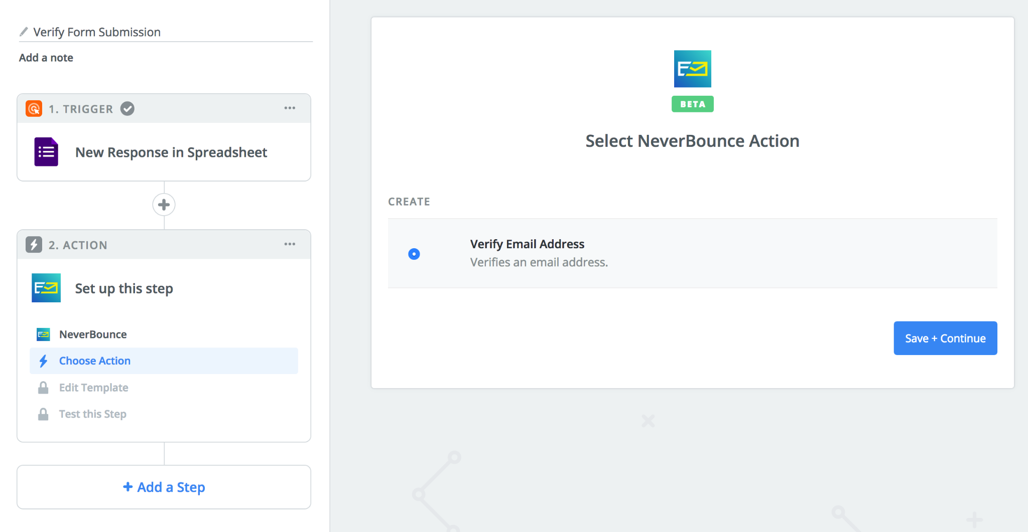Select the NeverBounce app row

(x=164, y=334)
